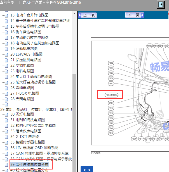169x172 pixels.
Task: Open item 23 喇叭电路图
Action: pyautogui.click(x=22, y=71)
